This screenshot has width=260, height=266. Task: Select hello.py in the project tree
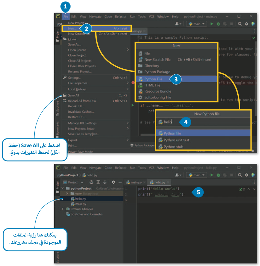[92, 199]
